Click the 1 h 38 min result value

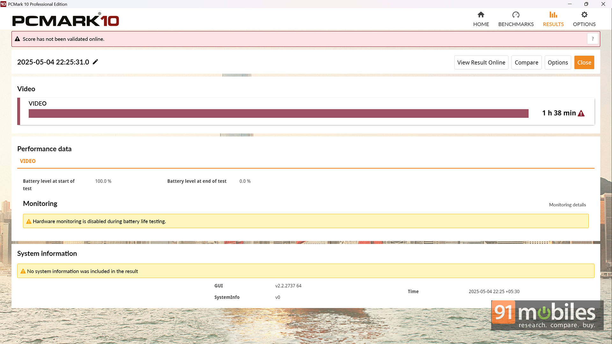pos(559,113)
